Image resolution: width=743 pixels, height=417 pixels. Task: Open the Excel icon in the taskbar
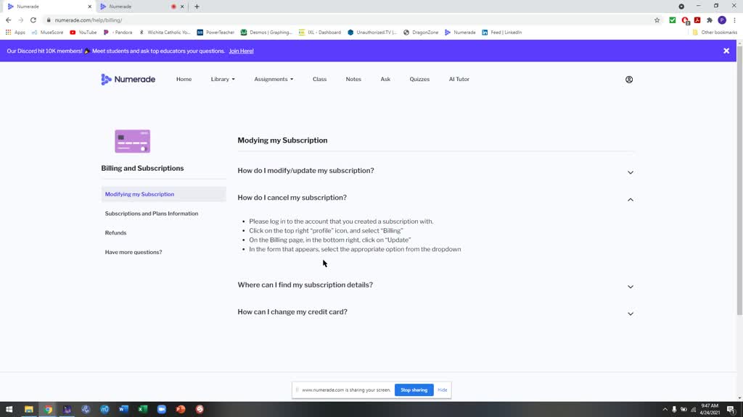pos(143,409)
